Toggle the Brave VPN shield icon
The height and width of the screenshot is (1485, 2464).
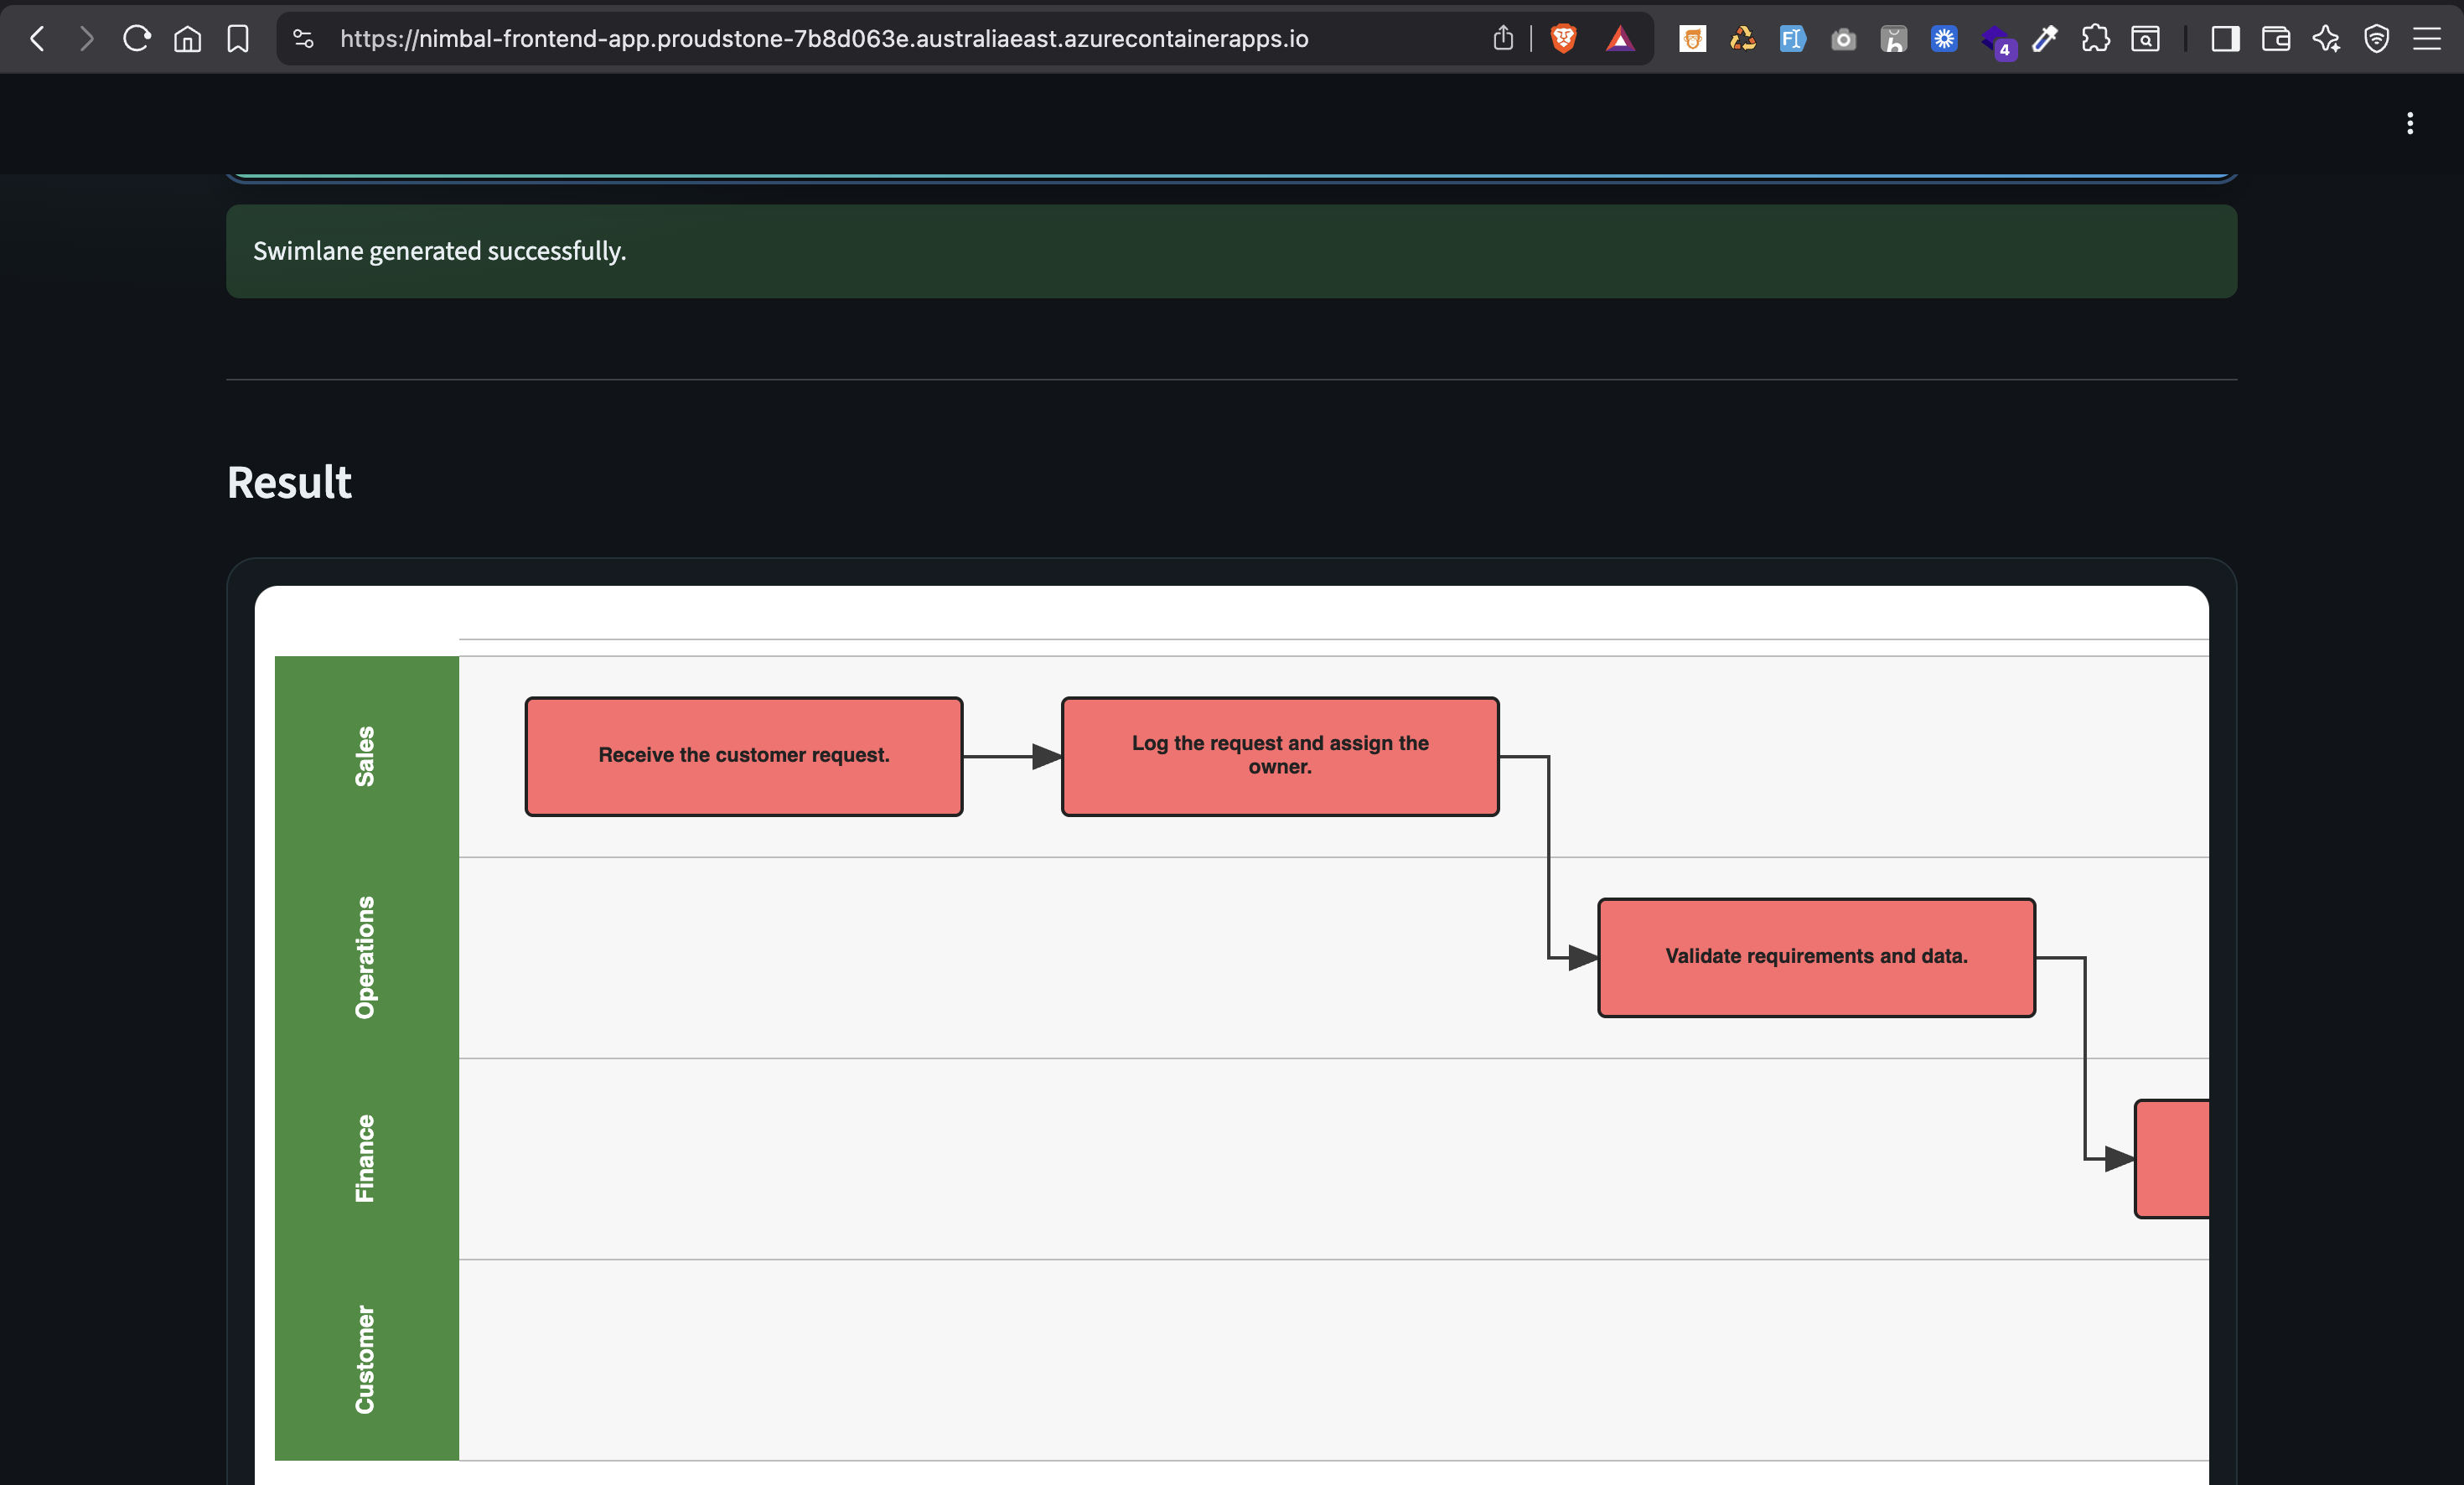tap(2376, 38)
